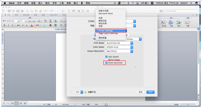202x108 pixels.
Task: Click the Undo arrow icon
Action: coord(46,11)
